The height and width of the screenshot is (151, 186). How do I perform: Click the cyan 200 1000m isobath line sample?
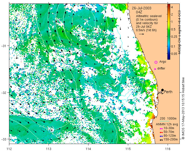165,121
